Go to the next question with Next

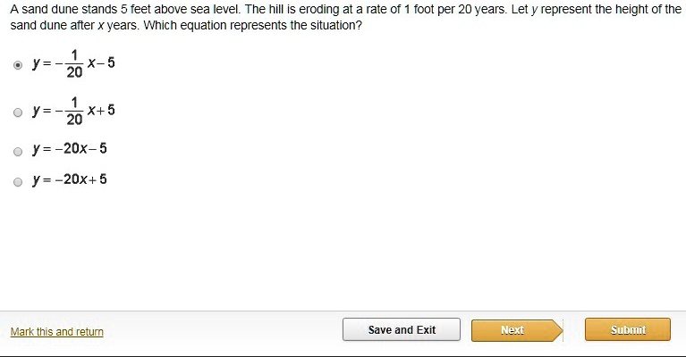(x=512, y=330)
